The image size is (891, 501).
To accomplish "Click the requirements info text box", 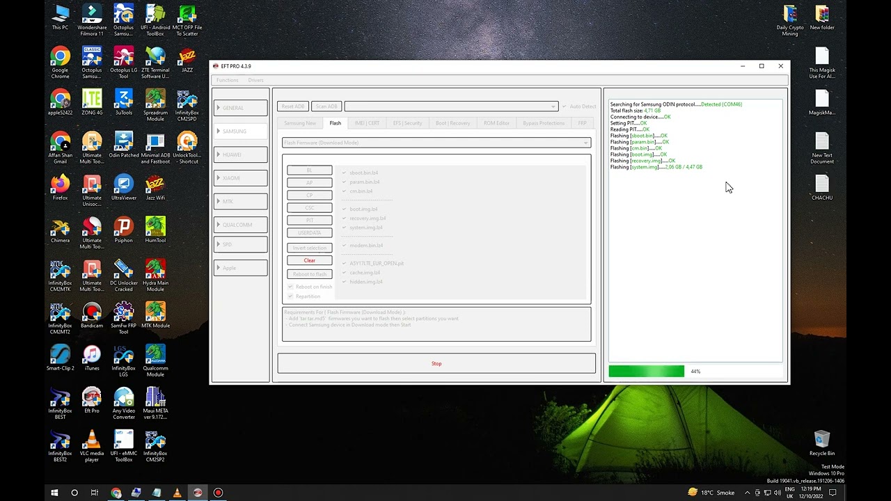I will click(x=436, y=324).
